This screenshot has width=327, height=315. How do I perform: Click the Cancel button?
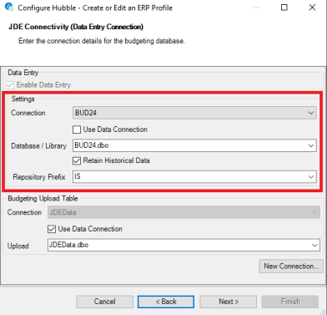point(104,302)
